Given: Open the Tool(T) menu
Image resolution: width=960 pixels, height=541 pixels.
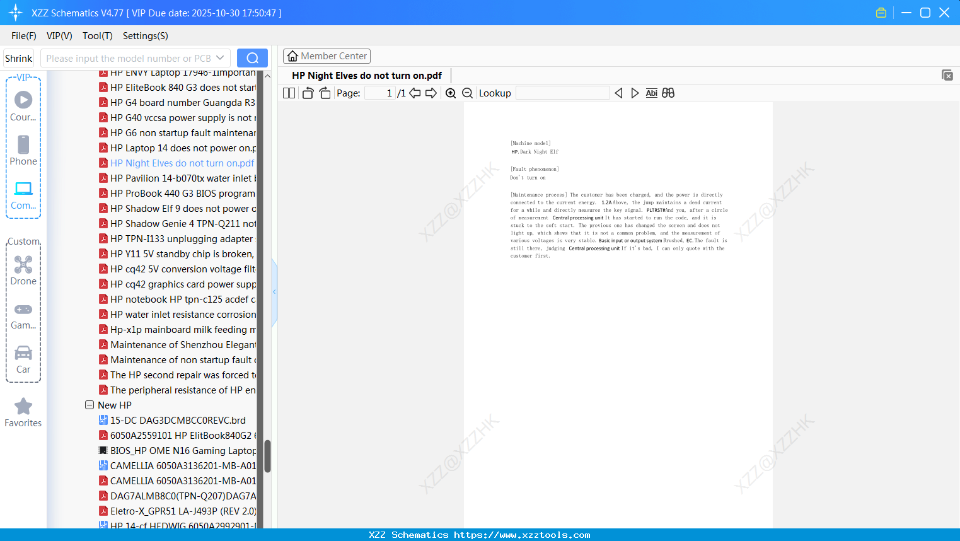Looking at the screenshot, I should pos(98,36).
